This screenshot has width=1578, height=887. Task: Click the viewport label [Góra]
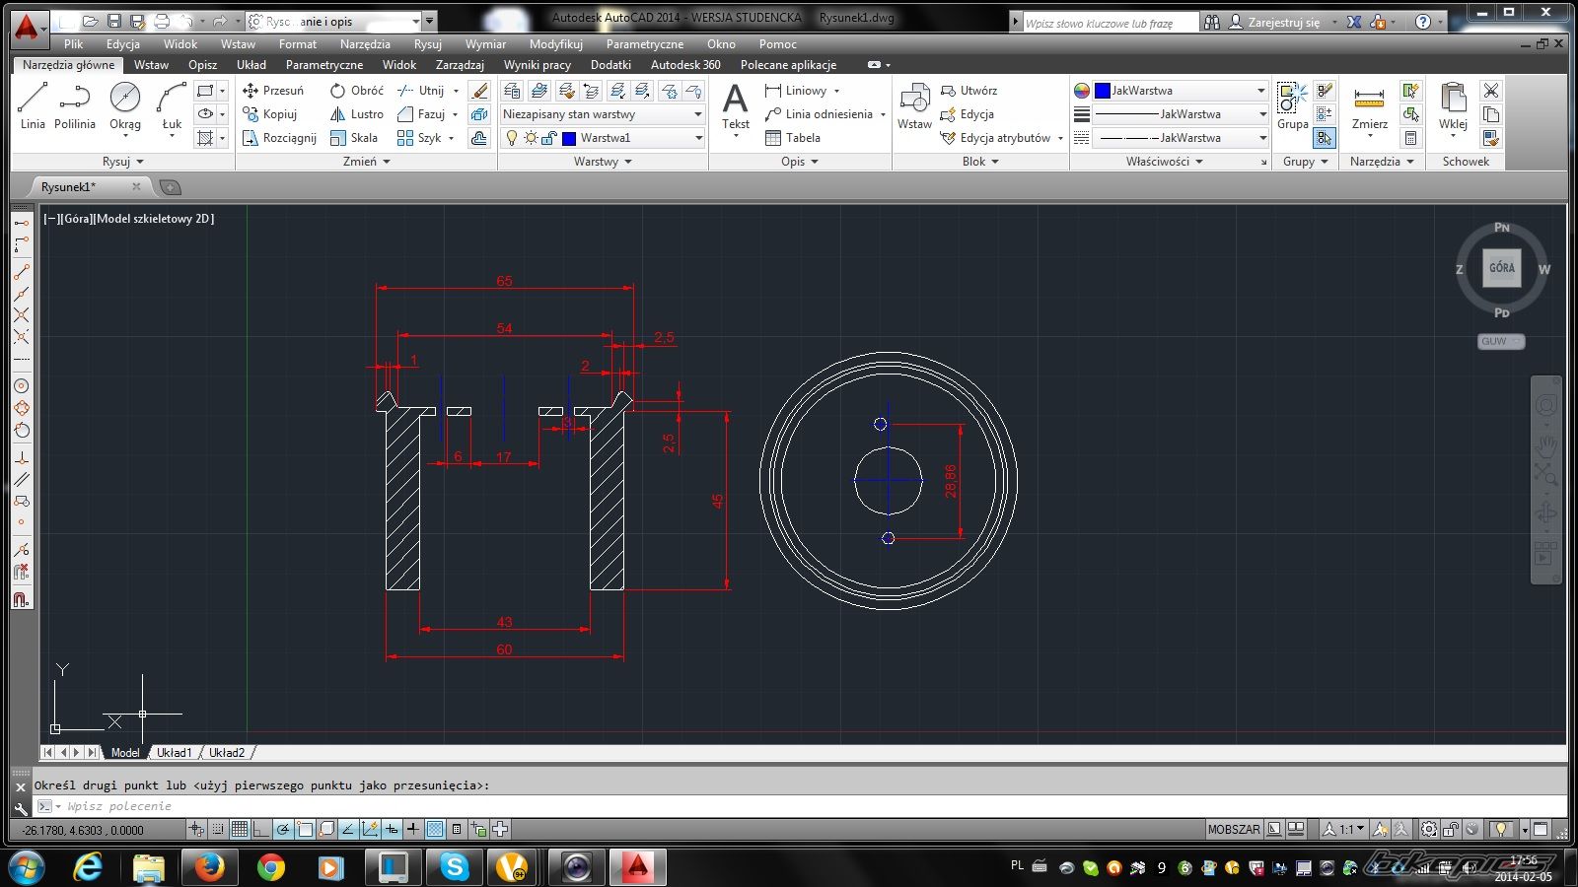pos(75,219)
